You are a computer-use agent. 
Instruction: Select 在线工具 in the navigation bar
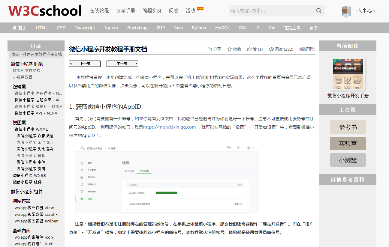click(x=292, y=28)
